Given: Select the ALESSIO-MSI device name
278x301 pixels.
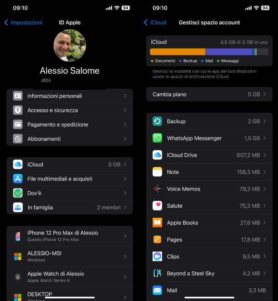Looking at the screenshot, I should [45, 253].
